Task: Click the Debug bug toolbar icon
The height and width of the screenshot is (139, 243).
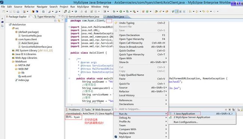Action: click(114, 12)
